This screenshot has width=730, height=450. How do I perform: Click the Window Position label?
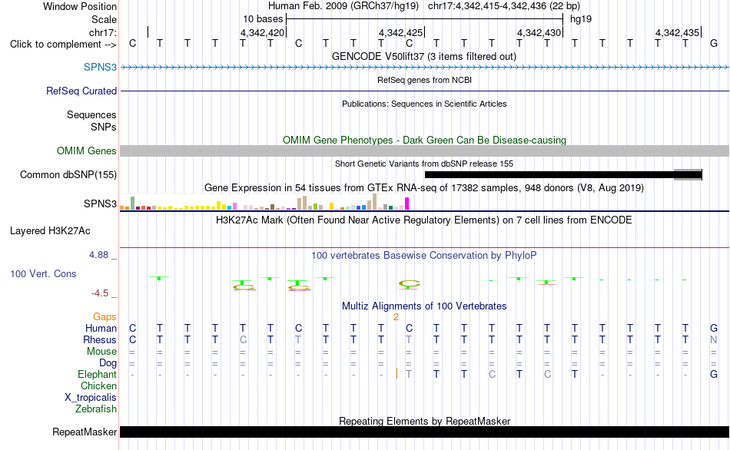[x=80, y=6]
